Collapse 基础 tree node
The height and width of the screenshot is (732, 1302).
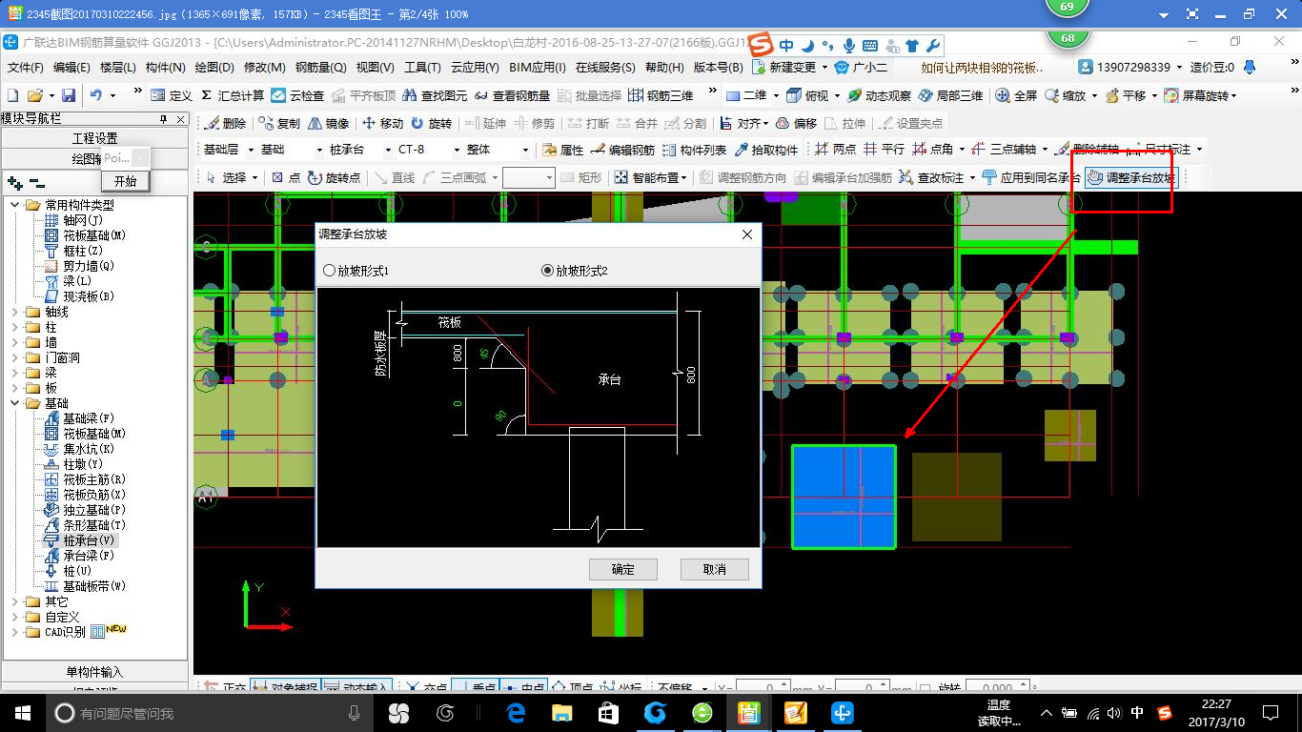click(14, 403)
